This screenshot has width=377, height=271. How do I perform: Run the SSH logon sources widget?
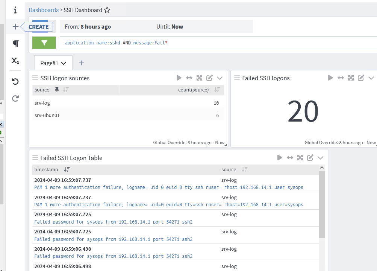179,78
